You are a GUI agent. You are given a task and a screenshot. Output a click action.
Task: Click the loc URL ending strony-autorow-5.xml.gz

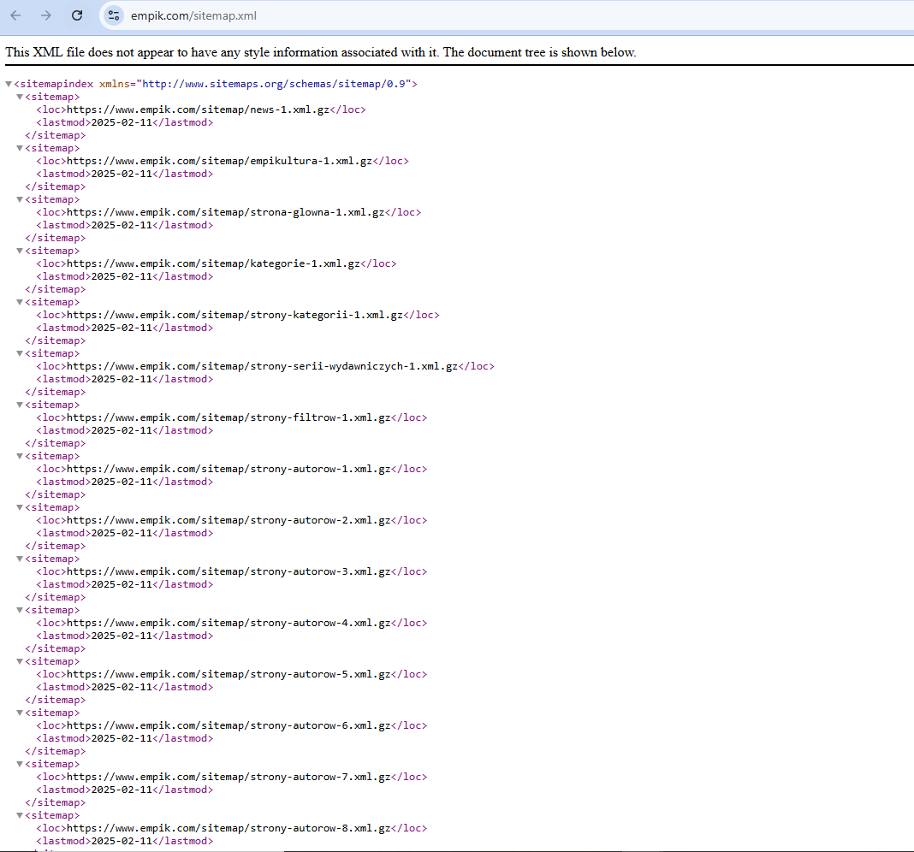tap(228, 674)
